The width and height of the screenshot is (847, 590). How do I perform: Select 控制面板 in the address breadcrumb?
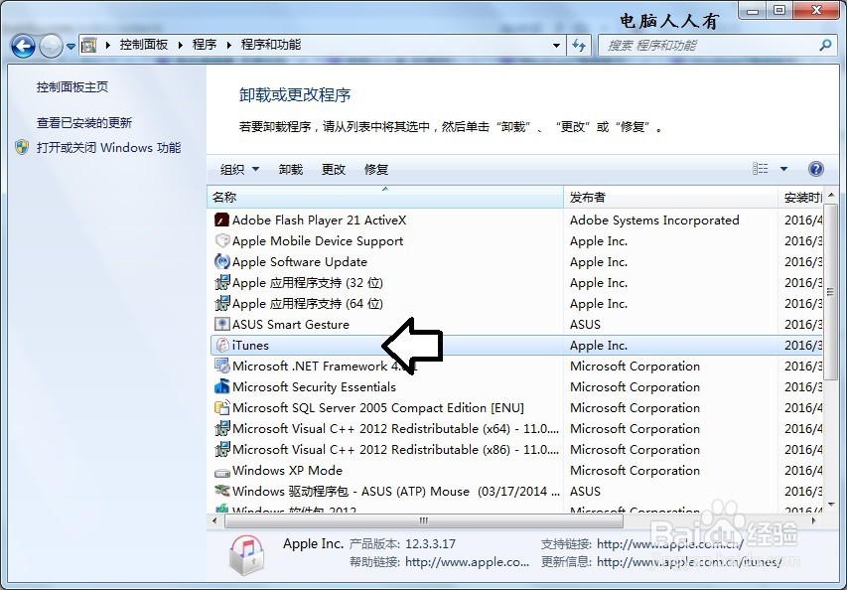pyautogui.click(x=144, y=45)
